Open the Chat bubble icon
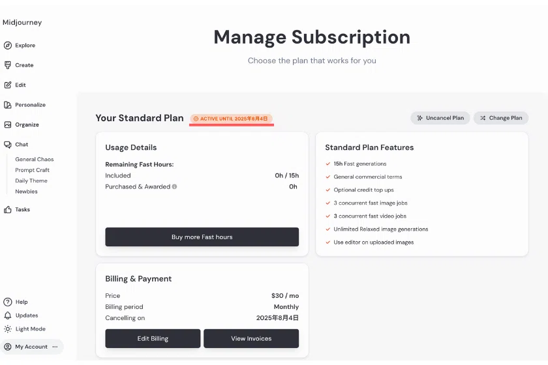Screen dimensions: 548x365 [8, 145]
